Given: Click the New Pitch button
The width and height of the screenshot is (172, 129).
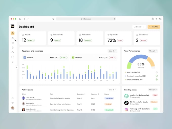Looking at the screenshot, I should 154,27.
